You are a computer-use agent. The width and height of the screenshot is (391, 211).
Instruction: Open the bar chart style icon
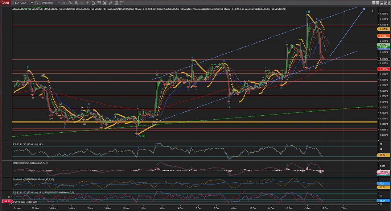coord(65,3)
